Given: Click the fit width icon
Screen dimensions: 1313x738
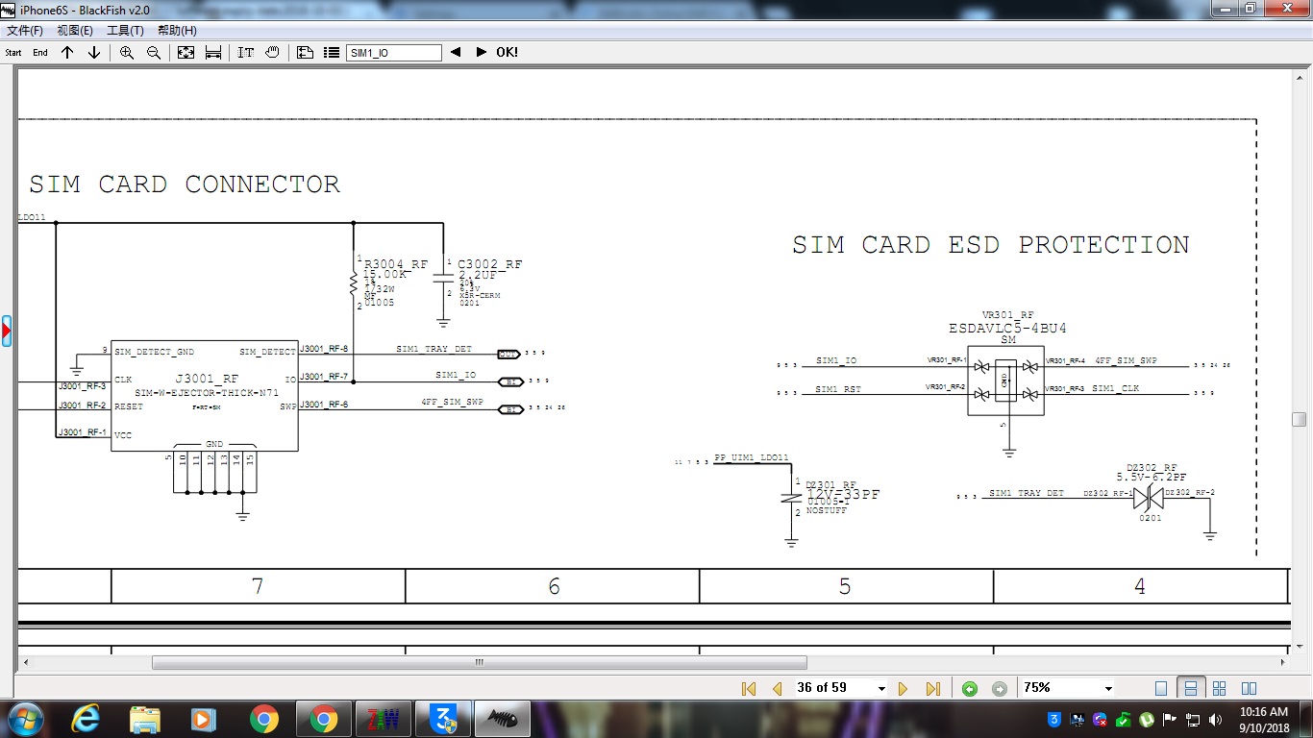Looking at the screenshot, I should click(213, 53).
